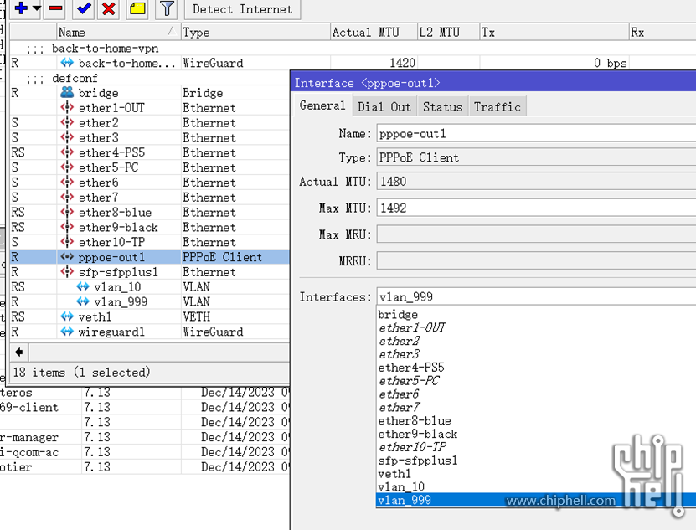The width and height of the screenshot is (696, 530).
Task: Switch to the Traffic tab
Action: [498, 107]
